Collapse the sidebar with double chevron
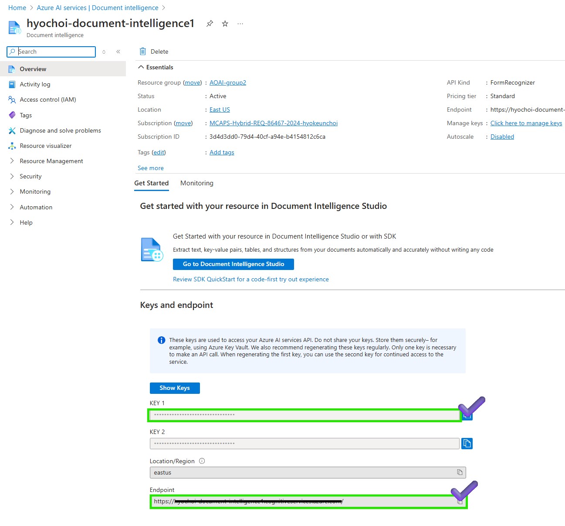 (x=118, y=51)
